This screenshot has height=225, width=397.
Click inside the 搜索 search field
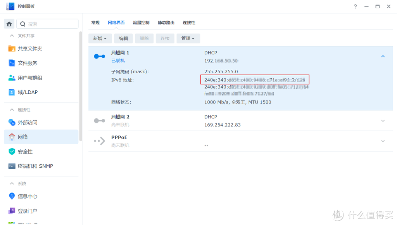pos(50,24)
